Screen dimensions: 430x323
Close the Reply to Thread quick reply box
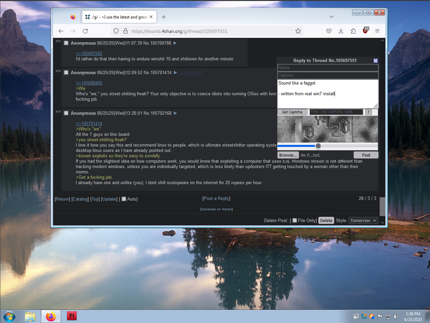[376, 61]
